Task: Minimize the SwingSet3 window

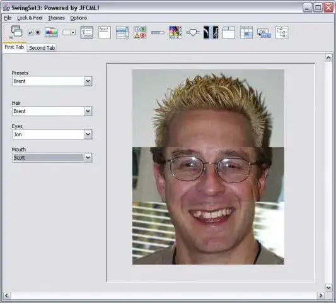Action: pos(307,8)
